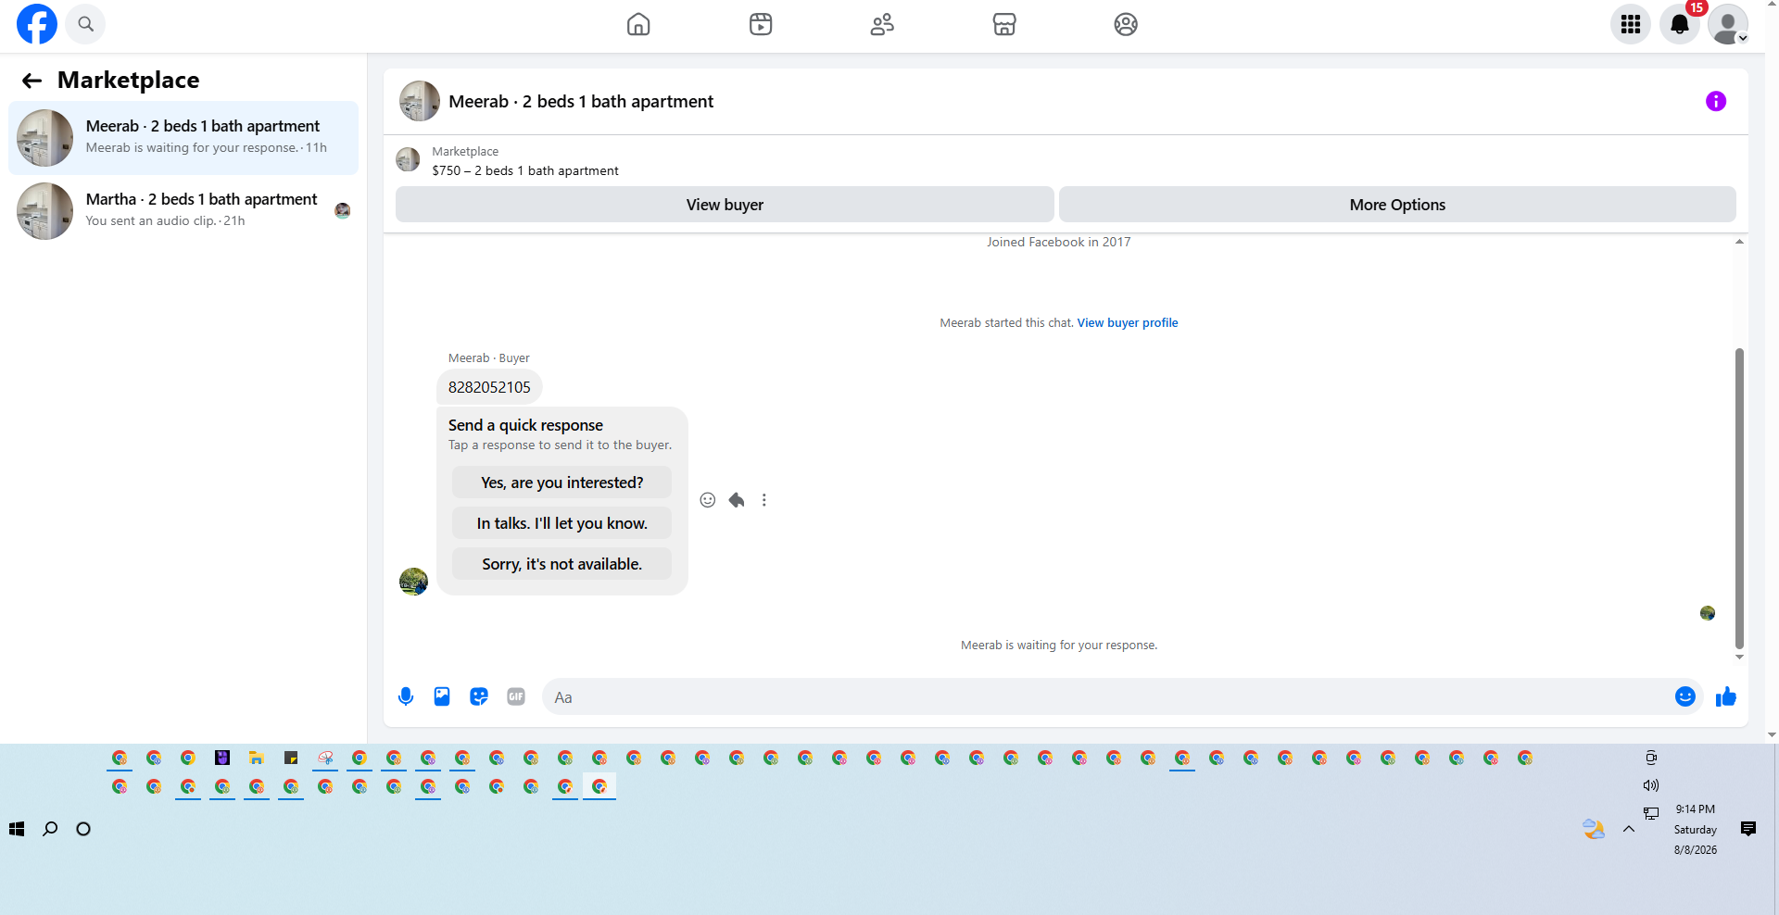
Task: Open the Meerab conversation in the list
Action: [x=183, y=138]
